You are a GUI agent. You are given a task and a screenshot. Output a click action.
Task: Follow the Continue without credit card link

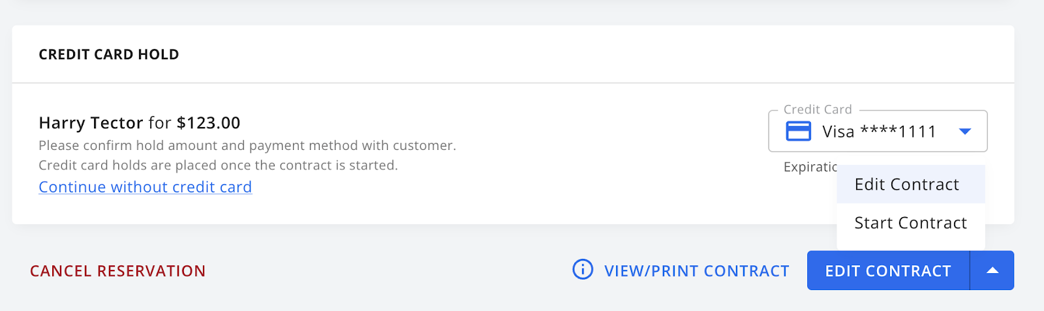145,187
